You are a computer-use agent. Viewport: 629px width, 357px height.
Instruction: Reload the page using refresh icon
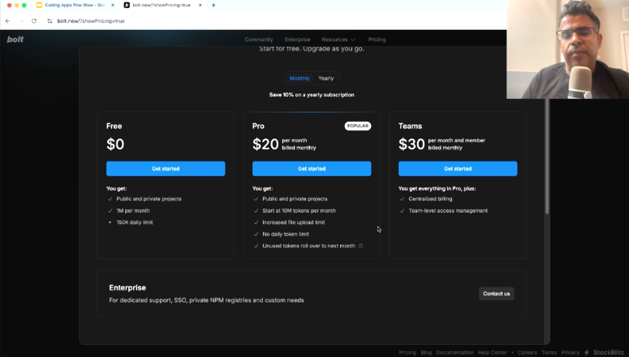34,21
